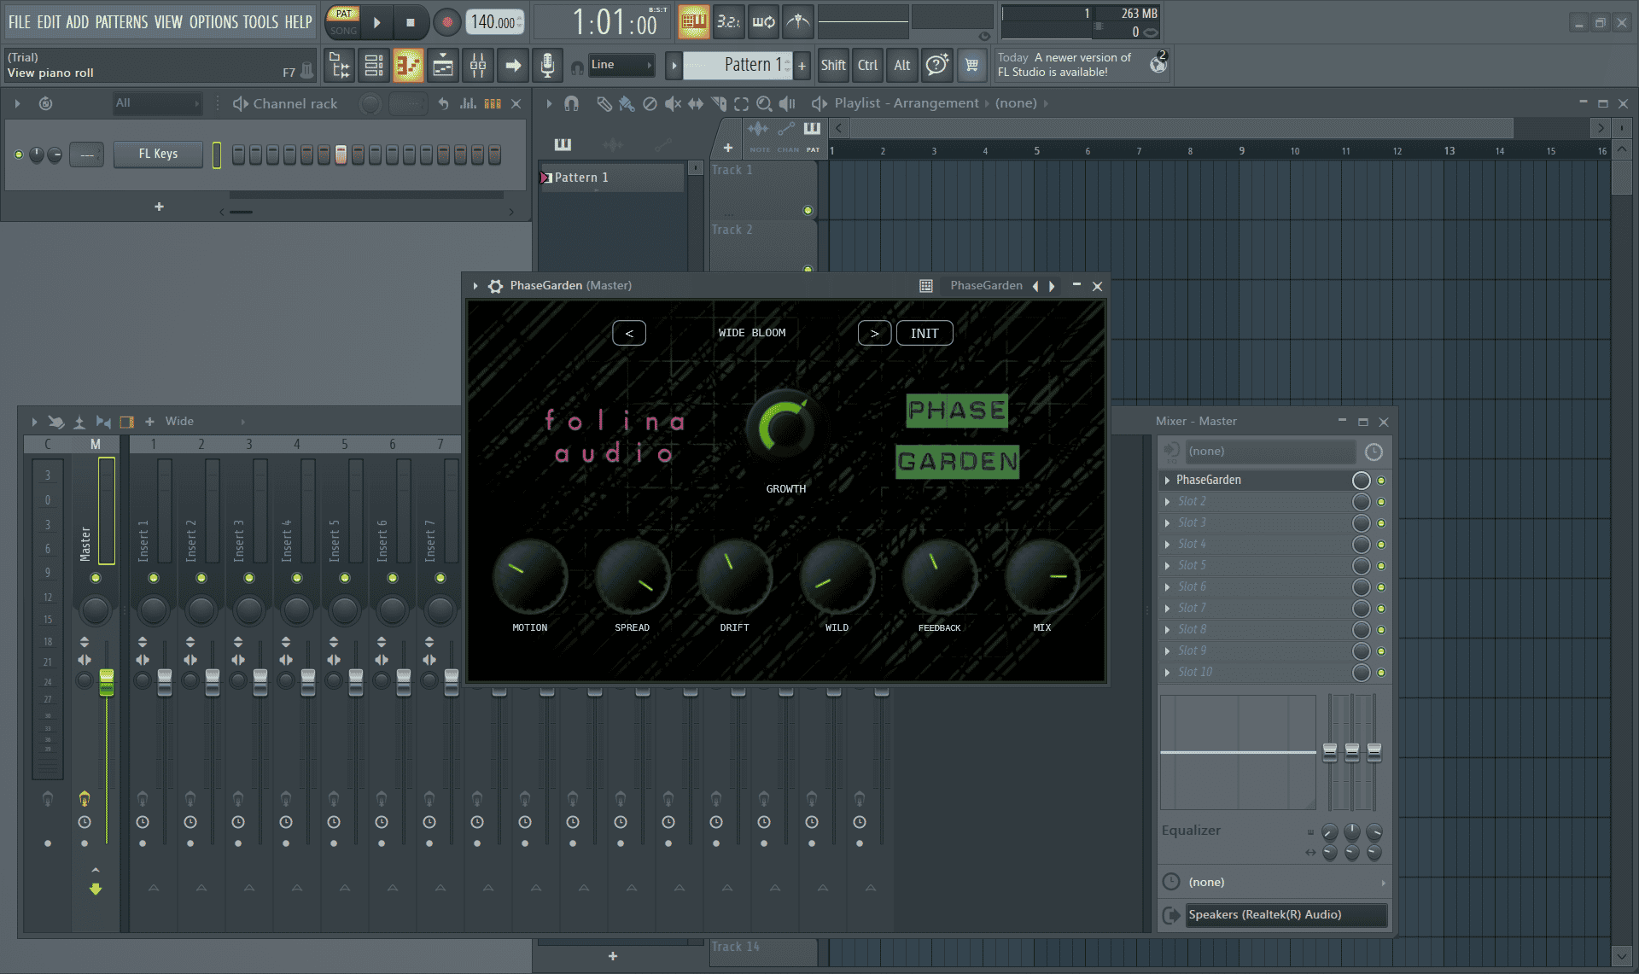Open the EDIT menu
The image size is (1639, 974).
point(49,22)
